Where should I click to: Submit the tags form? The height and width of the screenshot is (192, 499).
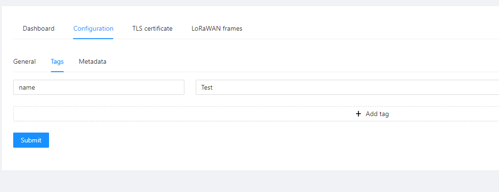point(31,140)
